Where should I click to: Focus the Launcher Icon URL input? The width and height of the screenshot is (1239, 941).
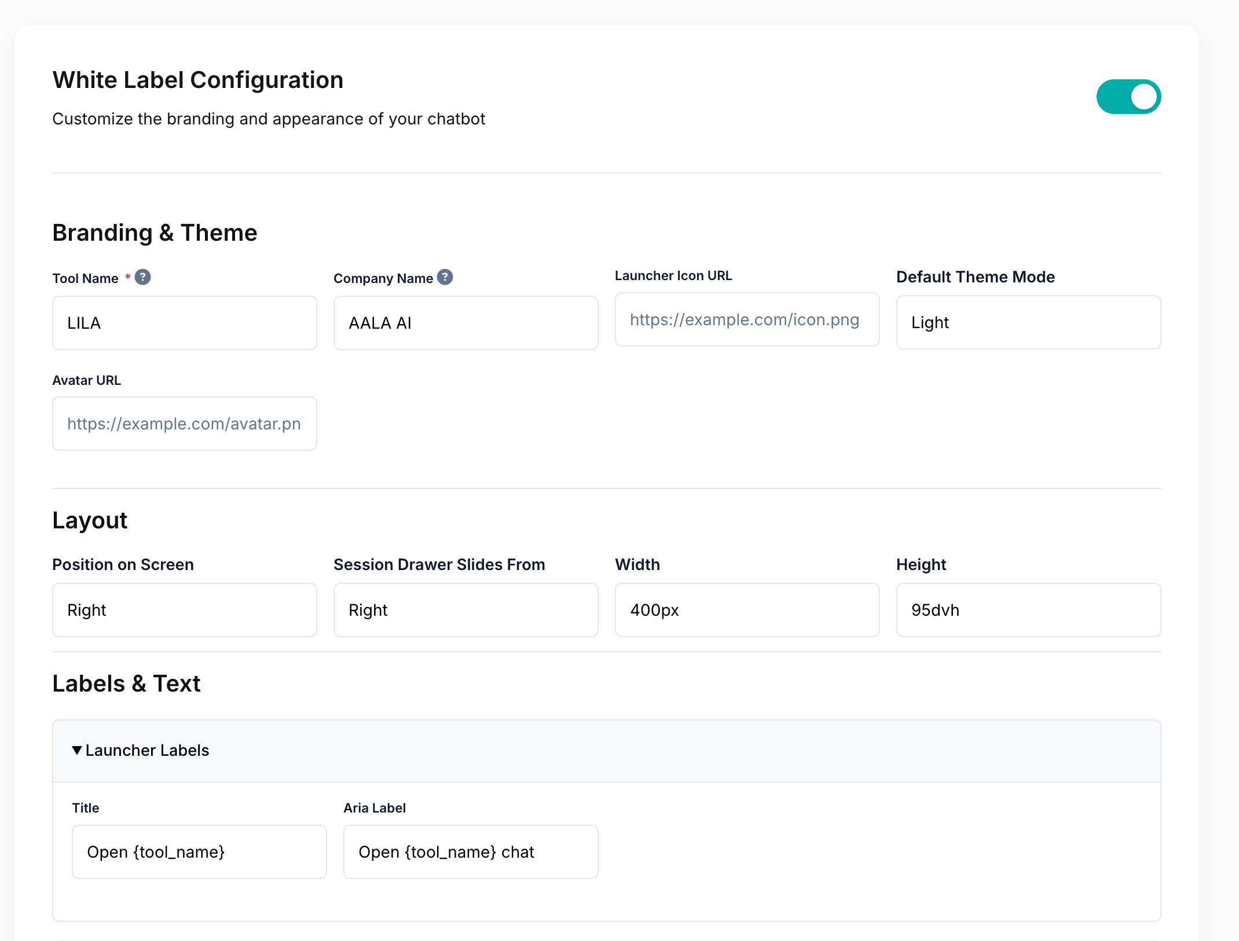pos(747,319)
